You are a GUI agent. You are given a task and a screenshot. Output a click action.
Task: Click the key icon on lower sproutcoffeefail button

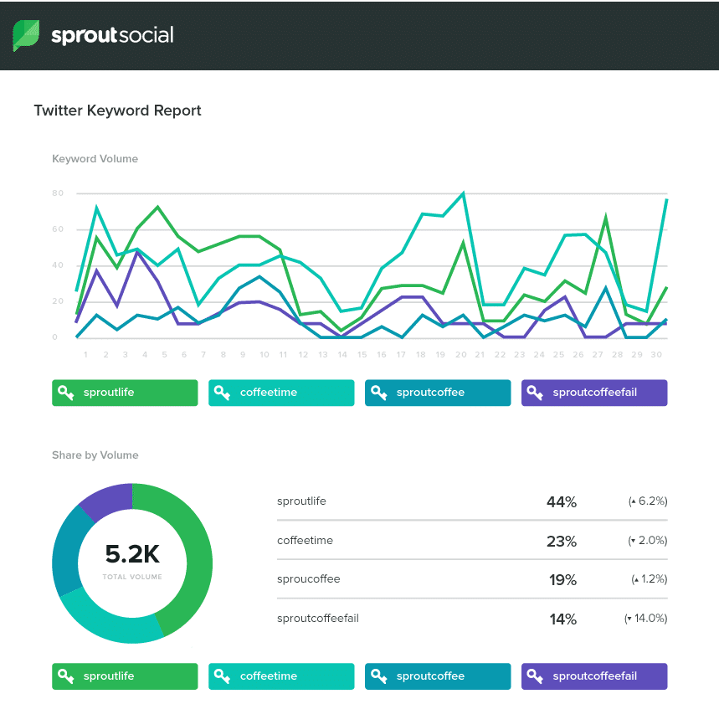[x=536, y=676]
